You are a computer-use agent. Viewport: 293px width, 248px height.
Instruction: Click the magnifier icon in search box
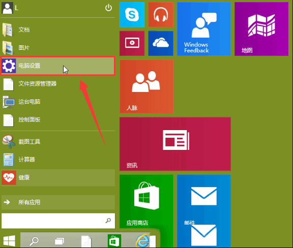click(x=108, y=221)
